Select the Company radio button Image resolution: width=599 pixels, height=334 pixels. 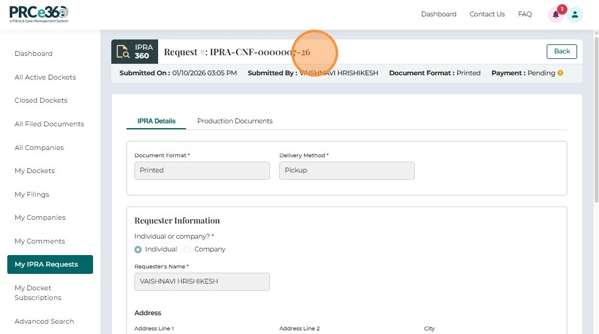coord(187,250)
